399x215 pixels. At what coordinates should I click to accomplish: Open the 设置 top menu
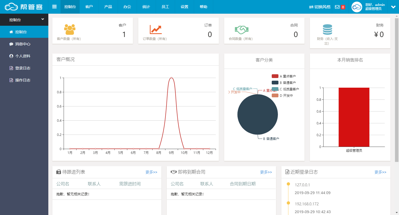184,7
